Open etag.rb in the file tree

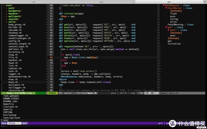tap(13, 55)
